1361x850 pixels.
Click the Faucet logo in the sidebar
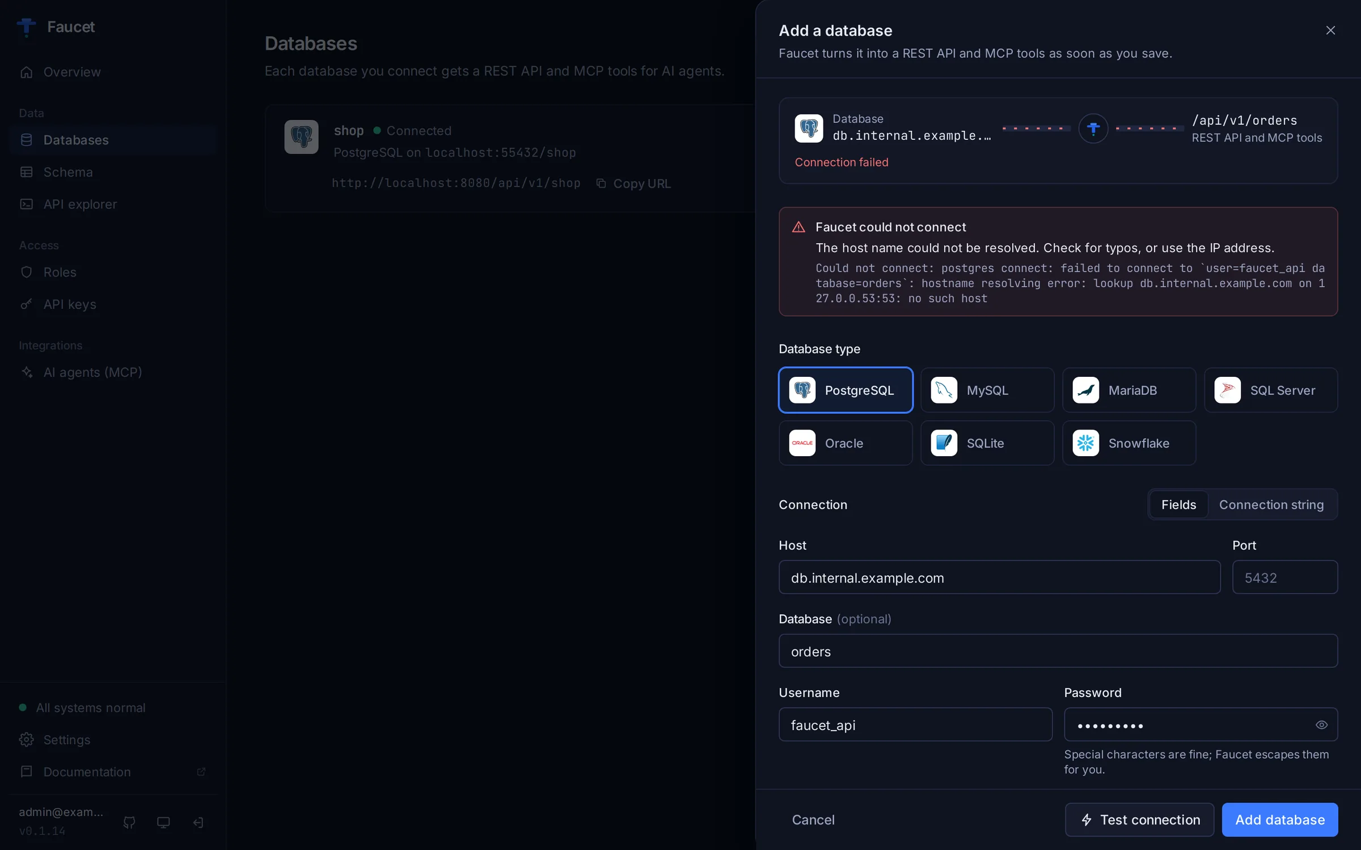(x=26, y=27)
